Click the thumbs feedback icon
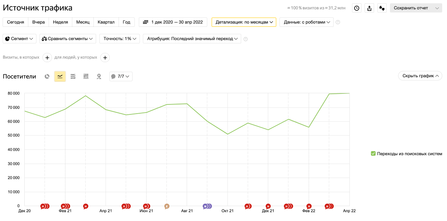This screenshot has height=221, width=447. [x=382, y=8]
